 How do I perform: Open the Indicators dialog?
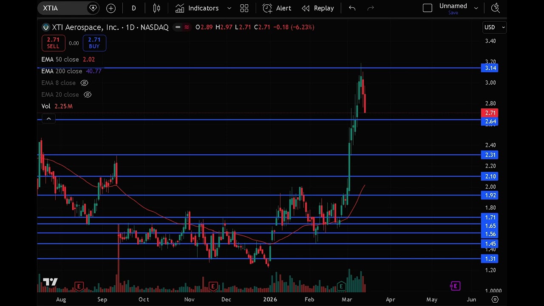pyautogui.click(x=197, y=8)
